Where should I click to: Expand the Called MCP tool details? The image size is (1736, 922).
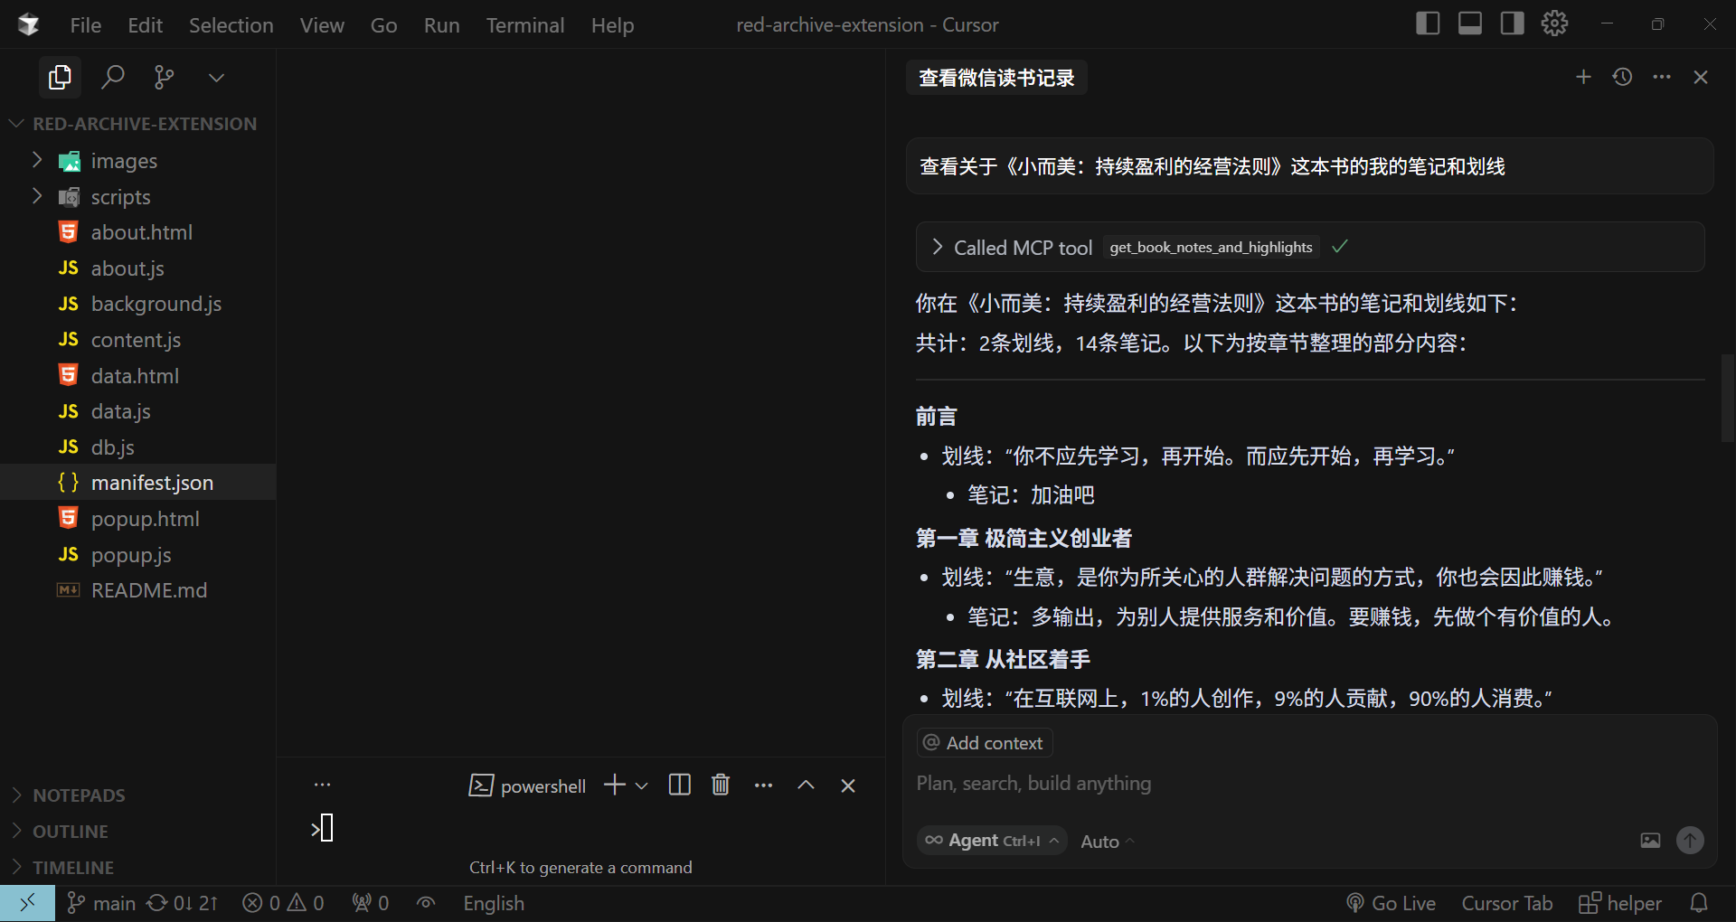(x=937, y=247)
